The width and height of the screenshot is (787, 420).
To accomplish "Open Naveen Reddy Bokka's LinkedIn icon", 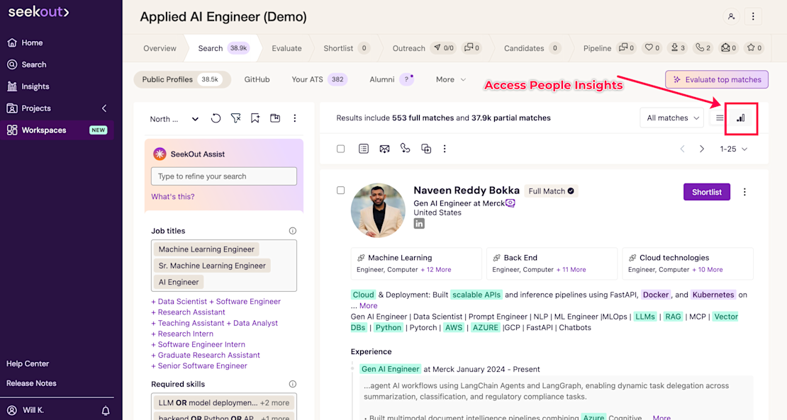I will coord(419,224).
